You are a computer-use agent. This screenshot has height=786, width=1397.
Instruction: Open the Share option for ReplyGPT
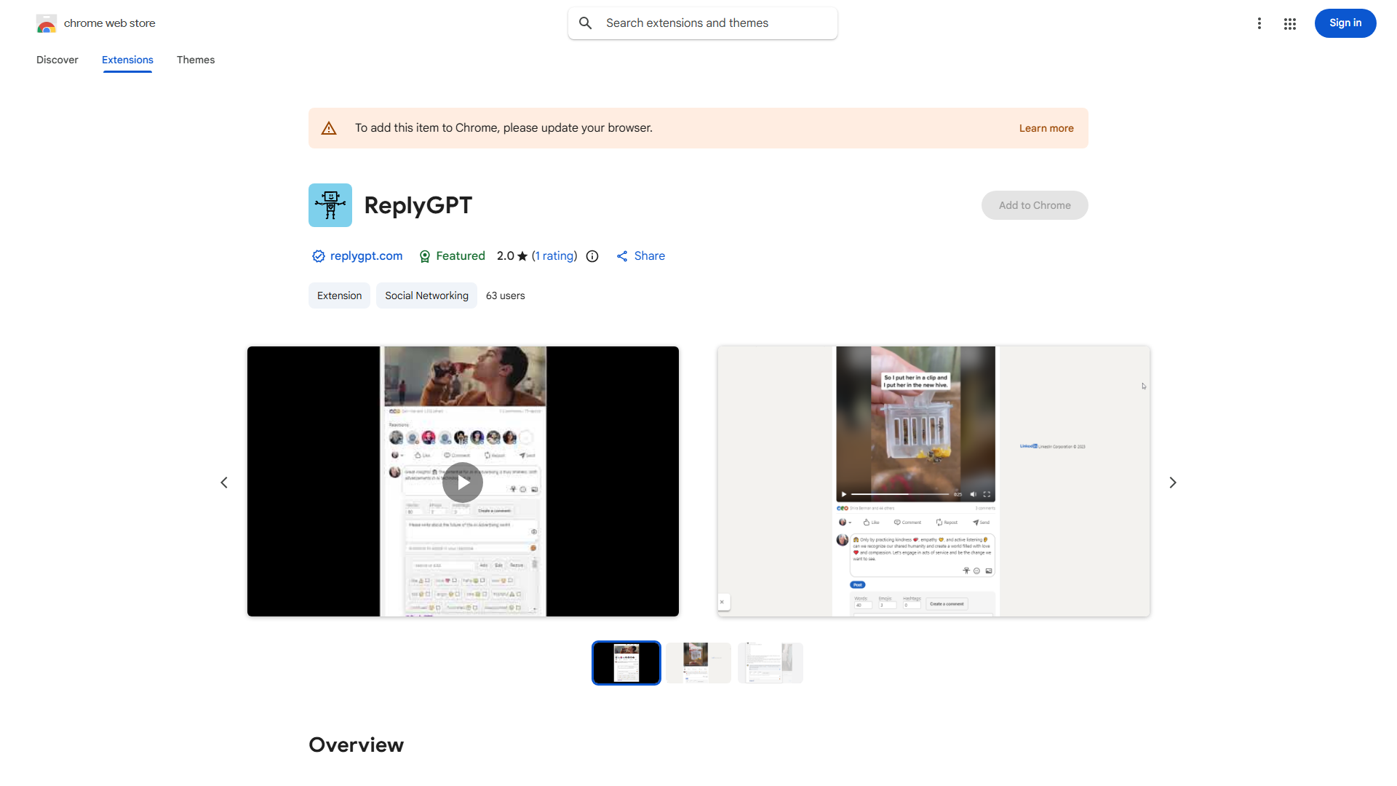[x=640, y=255]
